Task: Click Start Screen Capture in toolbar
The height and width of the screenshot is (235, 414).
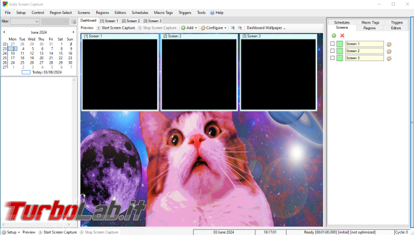Action: 116,28
